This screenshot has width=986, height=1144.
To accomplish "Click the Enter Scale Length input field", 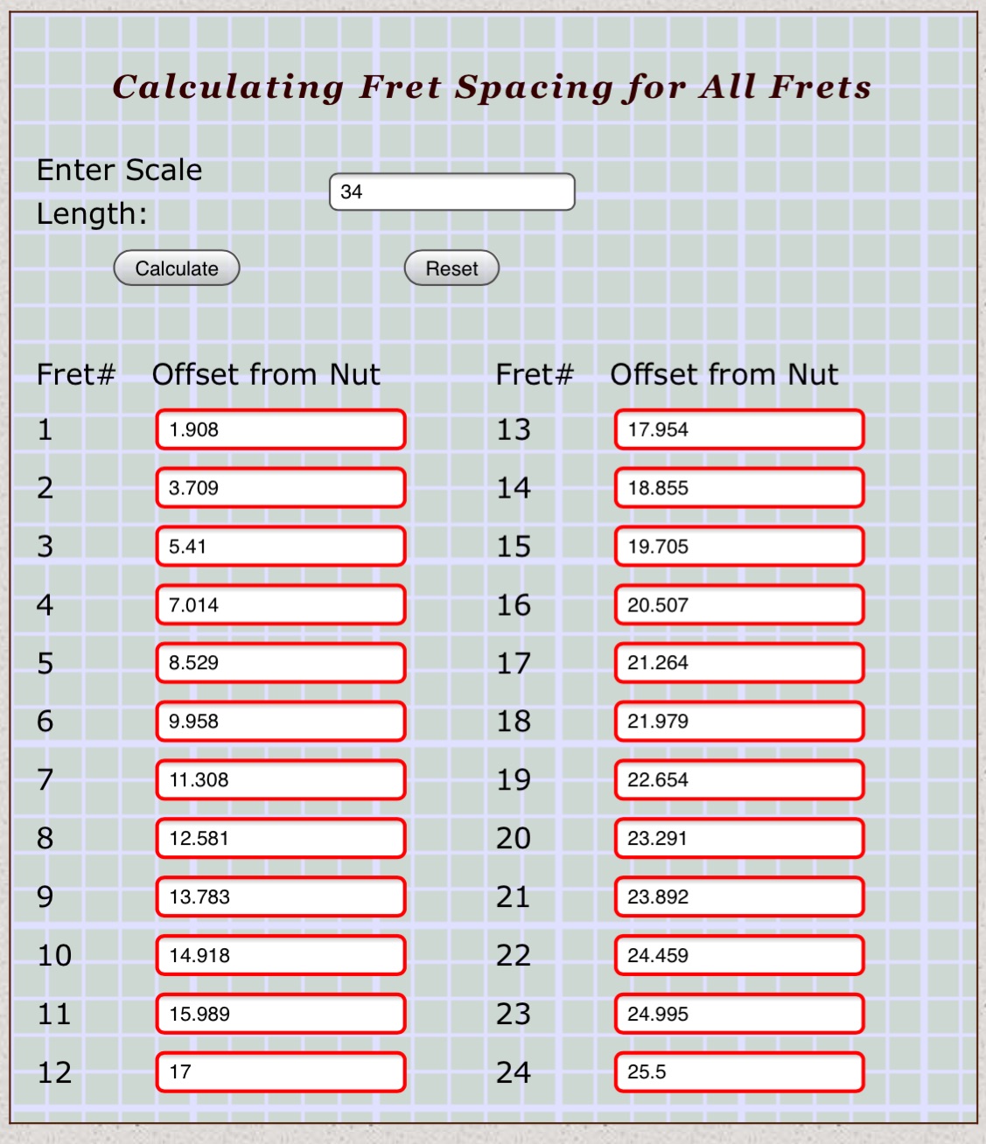I will (x=451, y=192).
